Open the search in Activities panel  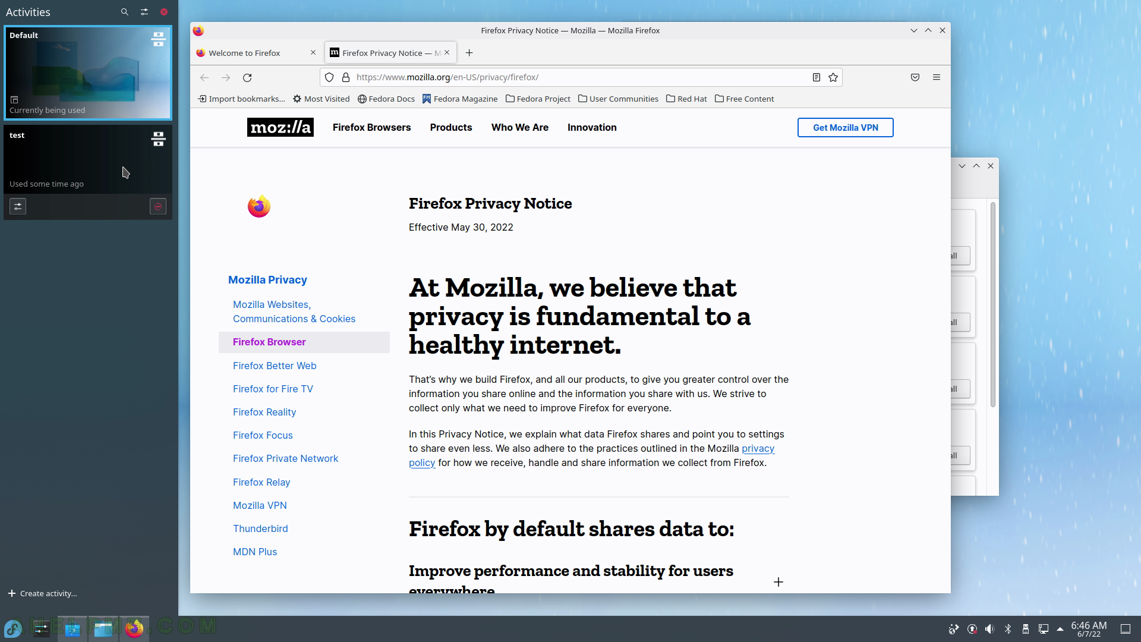124,12
